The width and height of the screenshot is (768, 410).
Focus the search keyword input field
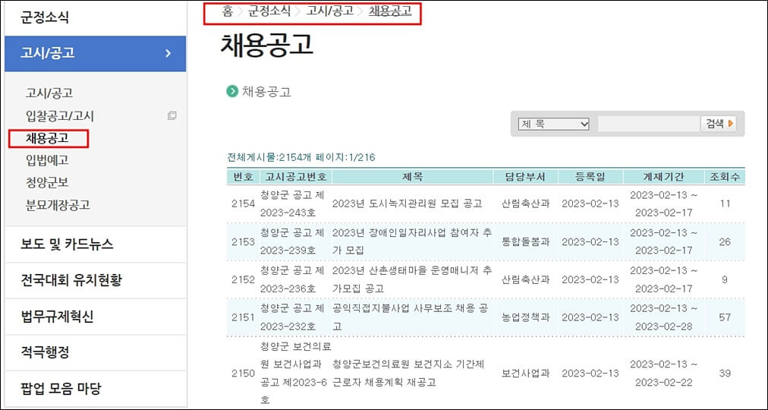click(x=649, y=124)
